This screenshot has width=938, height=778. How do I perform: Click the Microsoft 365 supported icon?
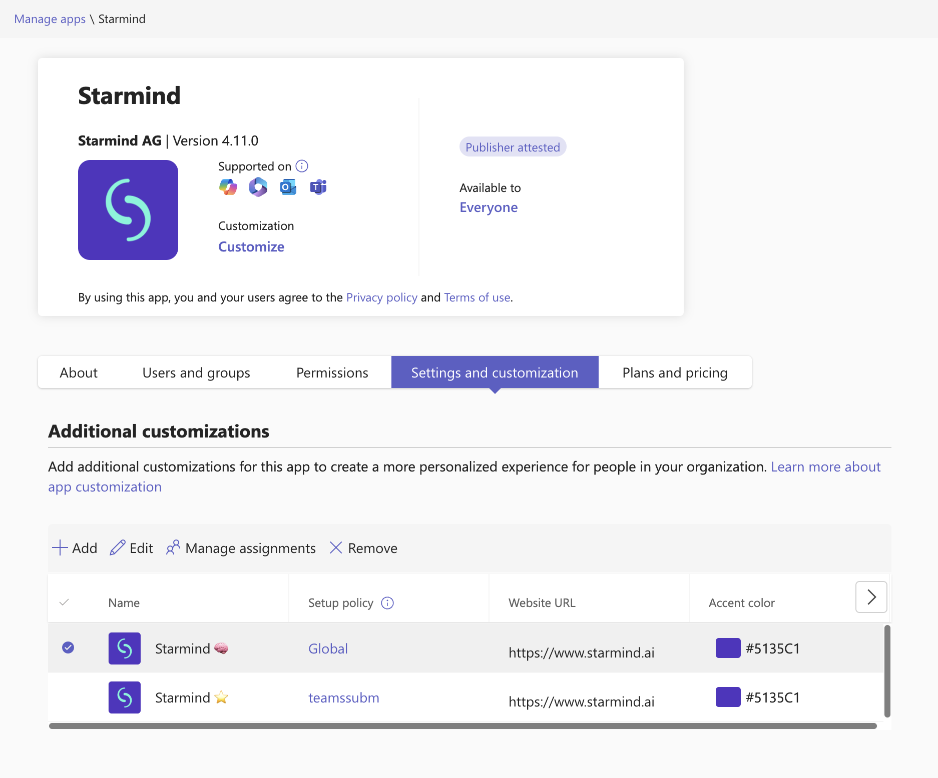(258, 187)
